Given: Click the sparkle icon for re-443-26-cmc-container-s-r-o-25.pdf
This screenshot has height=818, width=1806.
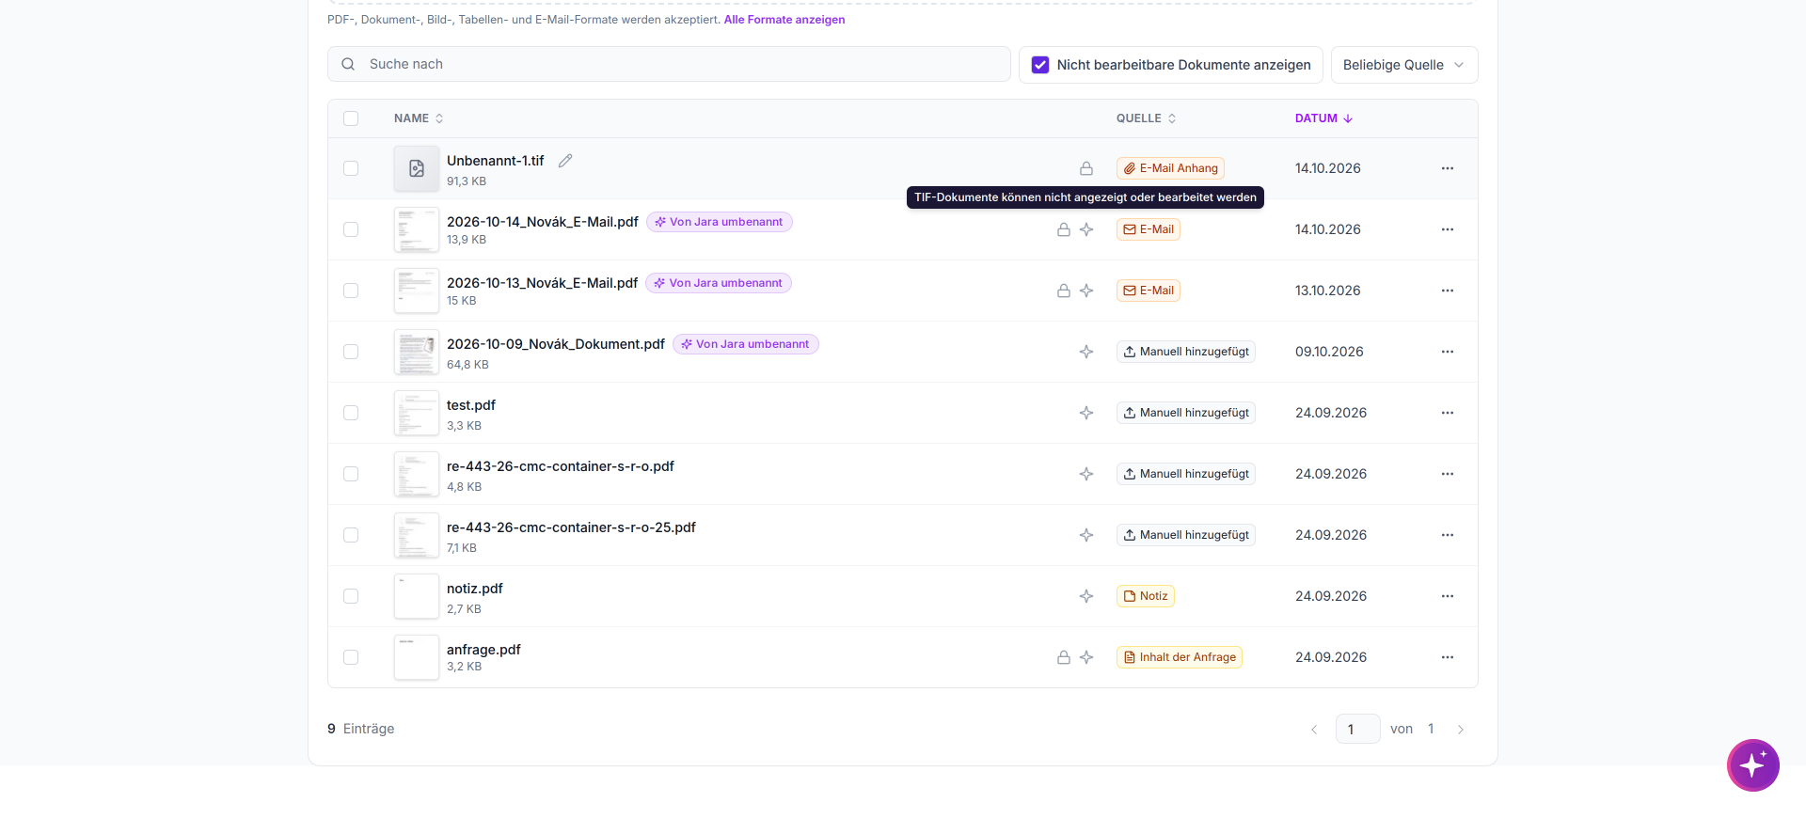Looking at the screenshot, I should pos(1086,535).
